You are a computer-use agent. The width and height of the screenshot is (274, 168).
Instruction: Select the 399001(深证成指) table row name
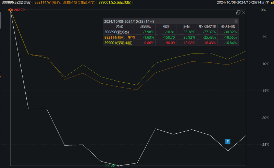click(x=118, y=43)
